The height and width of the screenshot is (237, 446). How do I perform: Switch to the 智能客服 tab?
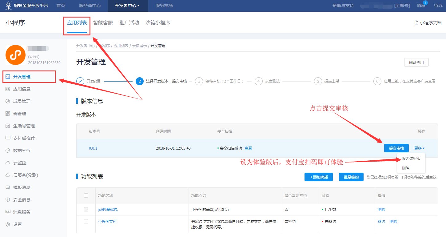(x=103, y=22)
